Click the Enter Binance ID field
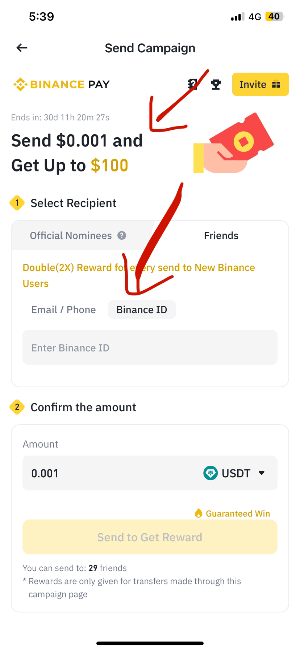Viewport: 300px width, 651px height. (x=150, y=347)
